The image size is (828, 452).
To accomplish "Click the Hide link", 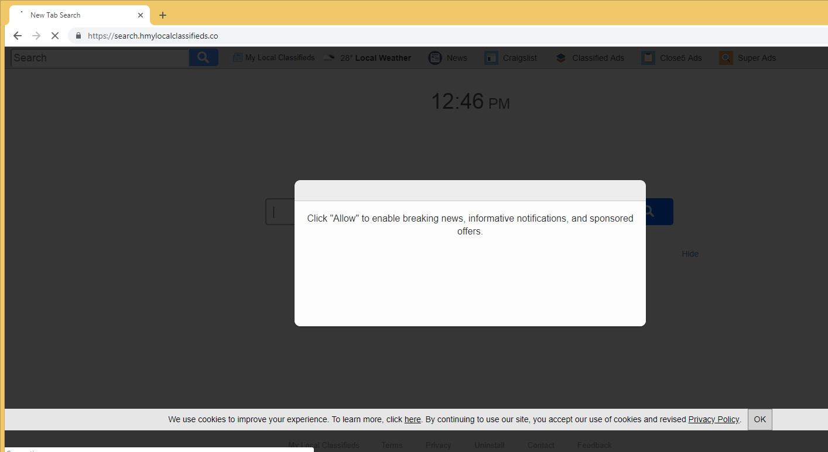I will [690, 254].
